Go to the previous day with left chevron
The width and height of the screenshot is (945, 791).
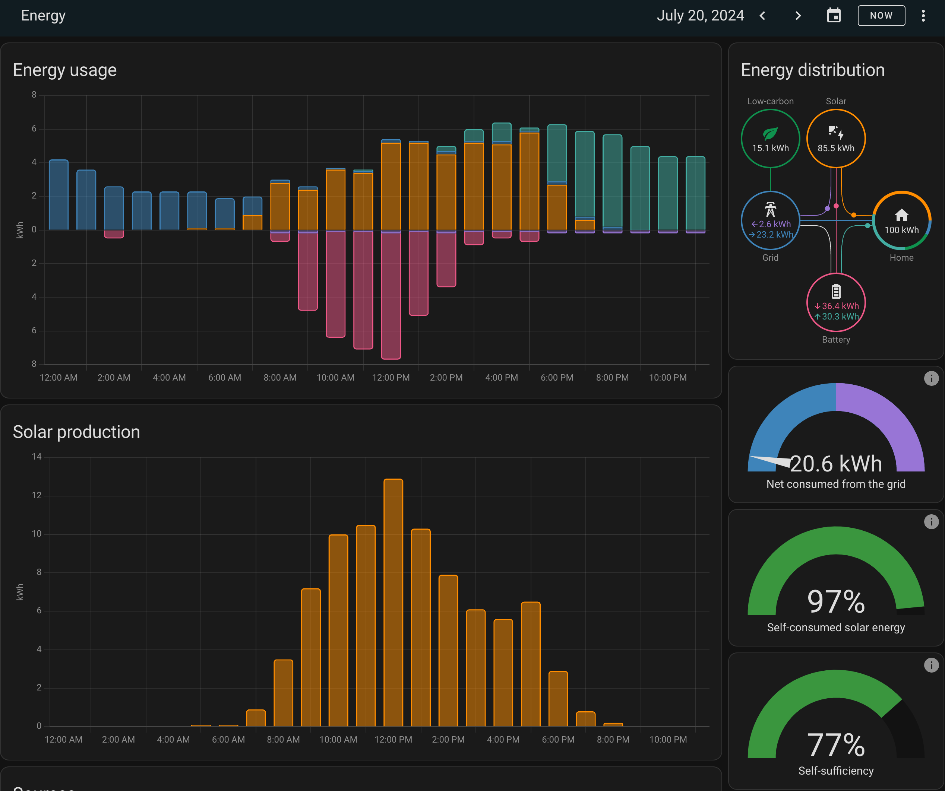click(762, 16)
